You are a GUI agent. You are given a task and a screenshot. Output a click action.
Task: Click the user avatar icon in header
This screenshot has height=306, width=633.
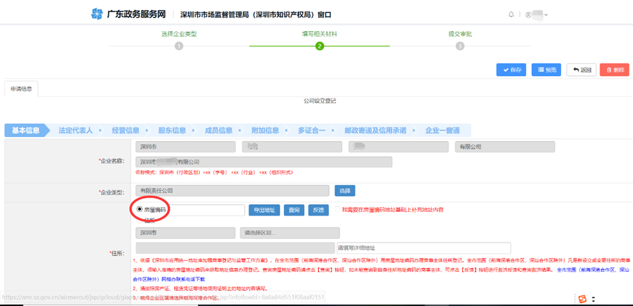(x=528, y=14)
